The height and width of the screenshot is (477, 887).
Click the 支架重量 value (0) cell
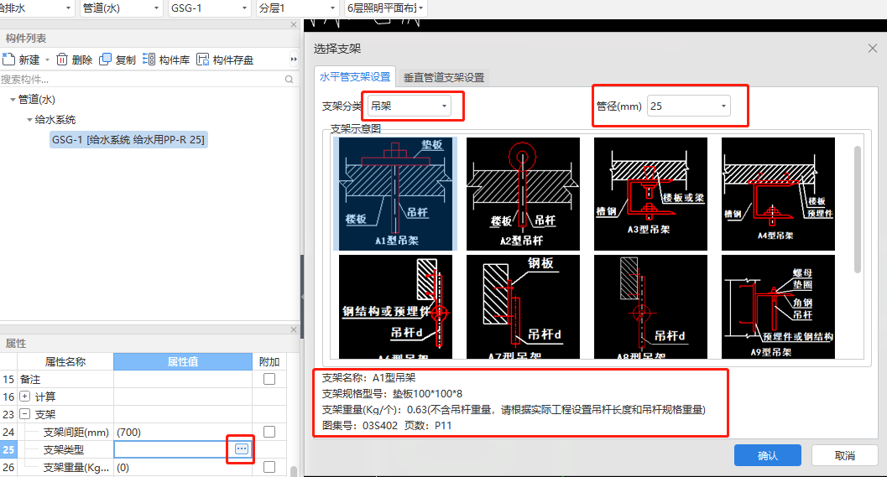(183, 467)
